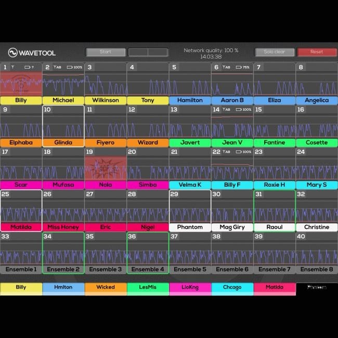Click the battery icon on channel 1
Image resolution: width=338 pixels, height=338 pixels.
(x=28, y=67)
